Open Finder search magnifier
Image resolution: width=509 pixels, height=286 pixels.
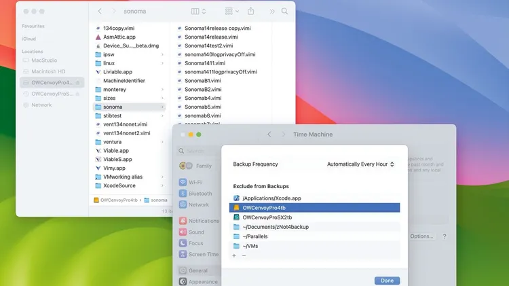click(x=284, y=11)
